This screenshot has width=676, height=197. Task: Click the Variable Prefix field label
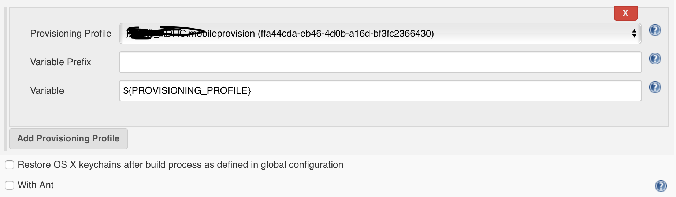pyautogui.click(x=60, y=62)
